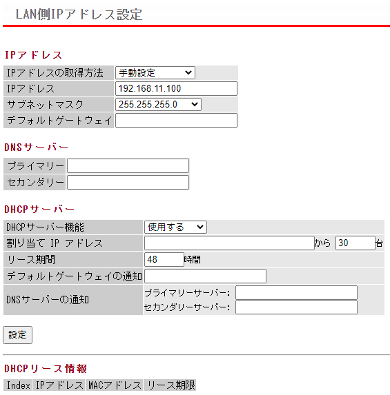Click the MACアドレス column header
The height and width of the screenshot is (395, 390).
click(115, 385)
